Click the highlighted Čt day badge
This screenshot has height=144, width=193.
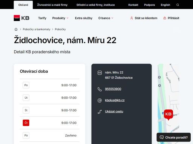pyautogui.click(x=26, y=123)
